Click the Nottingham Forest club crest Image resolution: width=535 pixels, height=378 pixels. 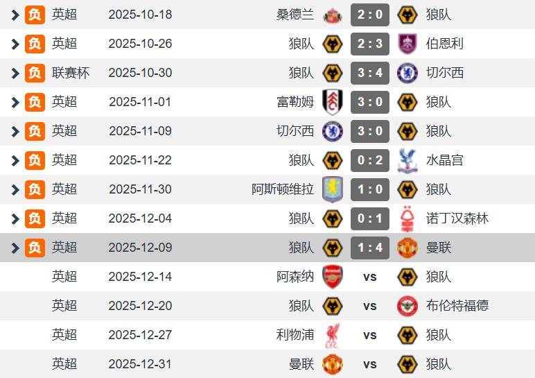coord(407,218)
